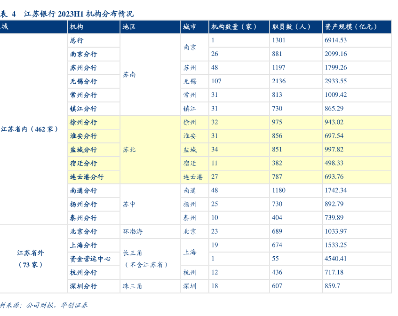Click the 江苏省外（73 家） cell

pyautogui.click(x=31, y=259)
